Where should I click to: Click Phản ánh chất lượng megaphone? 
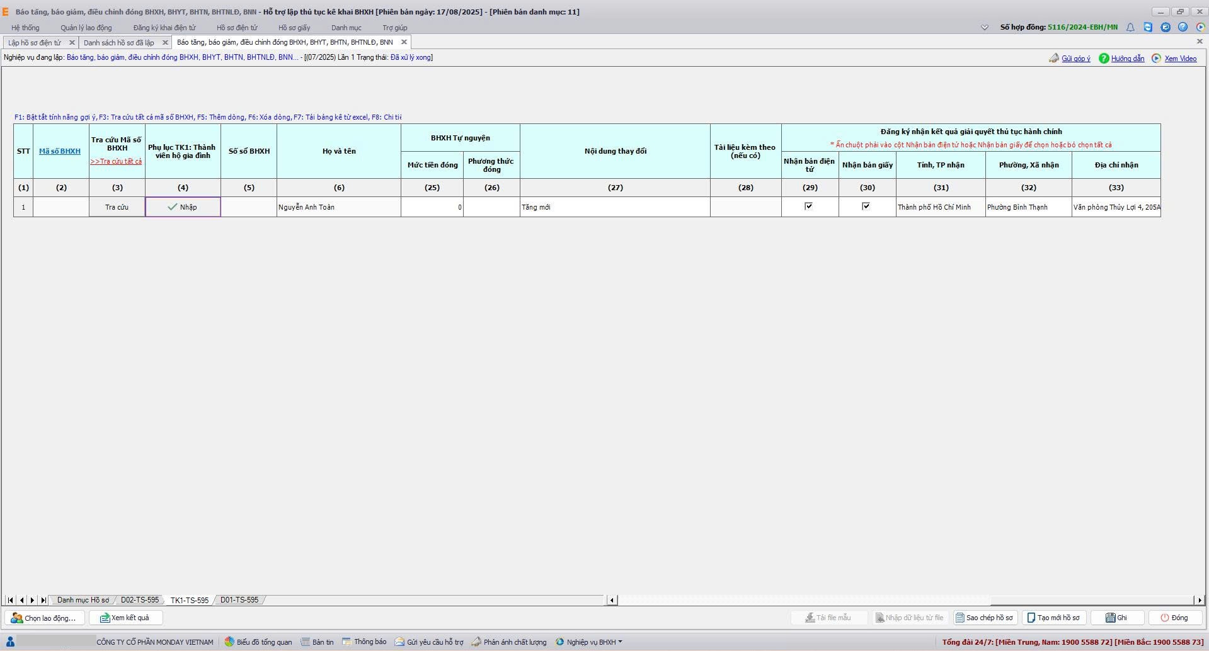509,642
